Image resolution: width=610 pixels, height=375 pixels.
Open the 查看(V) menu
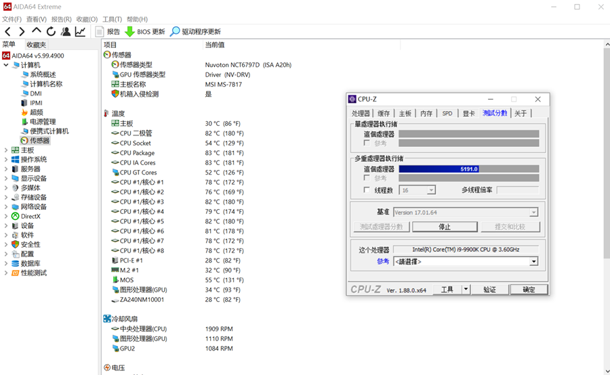click(37, 19)
